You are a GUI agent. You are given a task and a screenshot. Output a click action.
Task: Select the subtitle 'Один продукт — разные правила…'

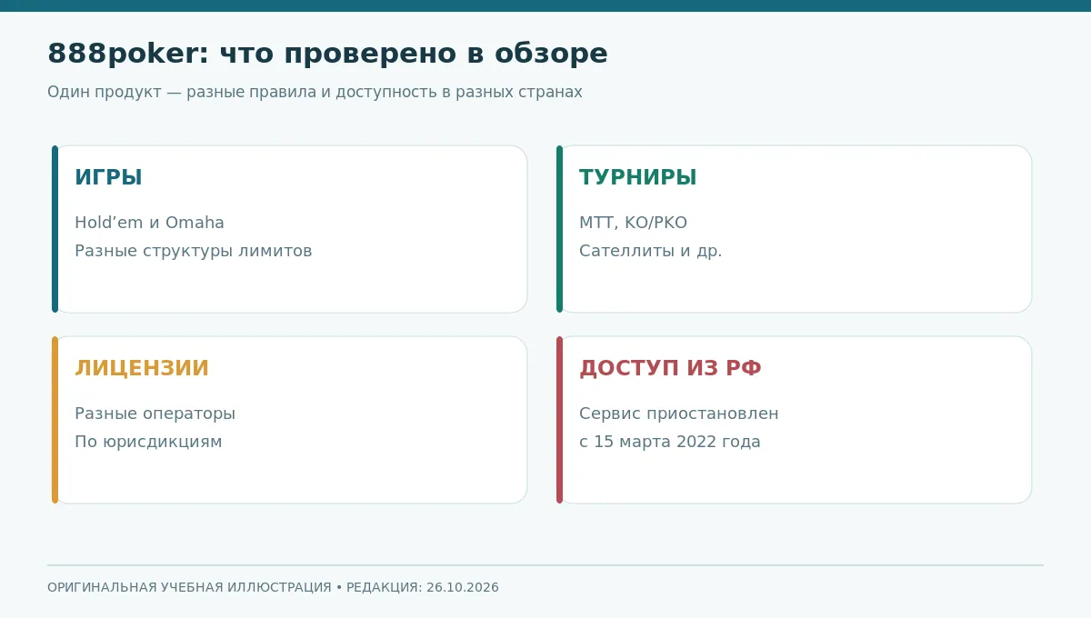pos(315,93)
